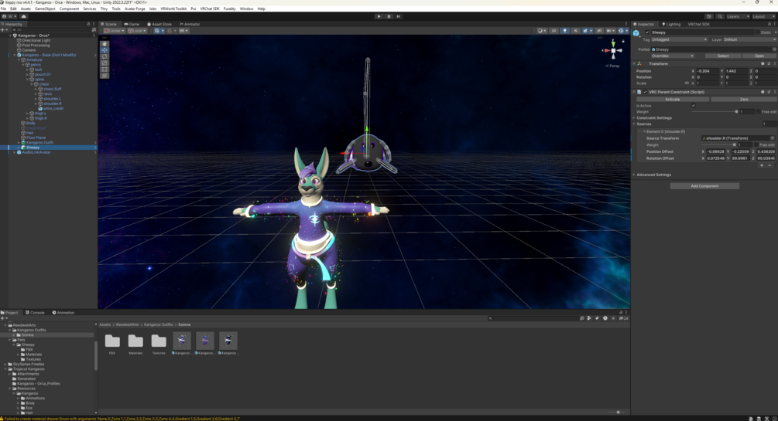This screenshot has height=421, width=778.
Task: Click the prefab Select button
Action: (x=722, y=56)
